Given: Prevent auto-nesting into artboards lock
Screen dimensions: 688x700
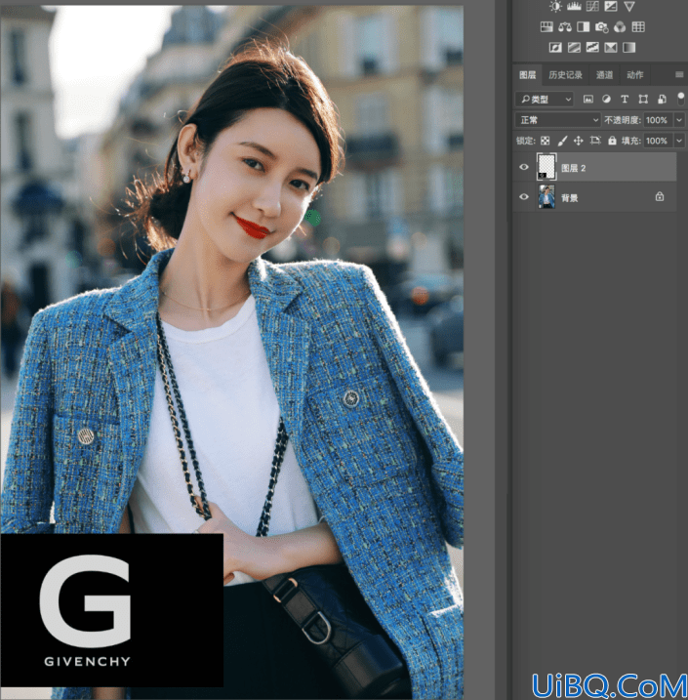Looking at the screenshot, I should 595,141.
